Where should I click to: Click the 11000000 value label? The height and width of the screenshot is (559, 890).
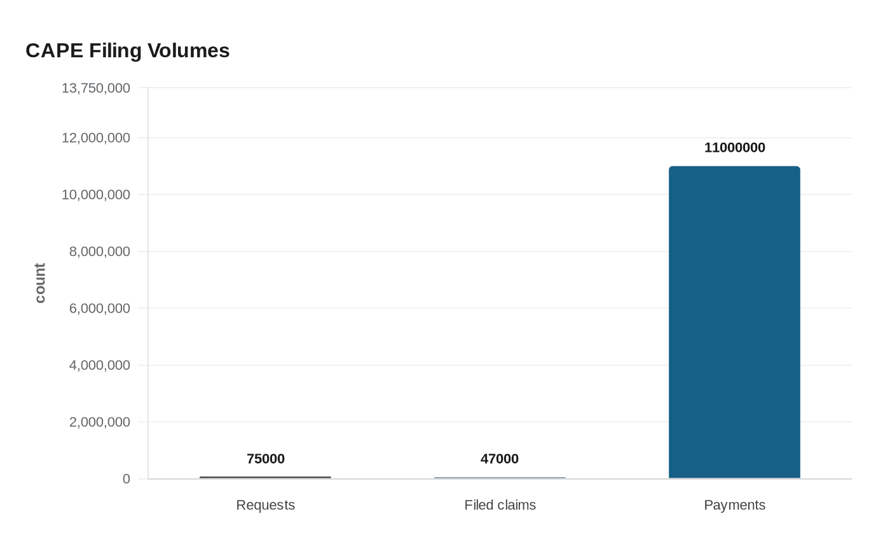pos(735,147)
